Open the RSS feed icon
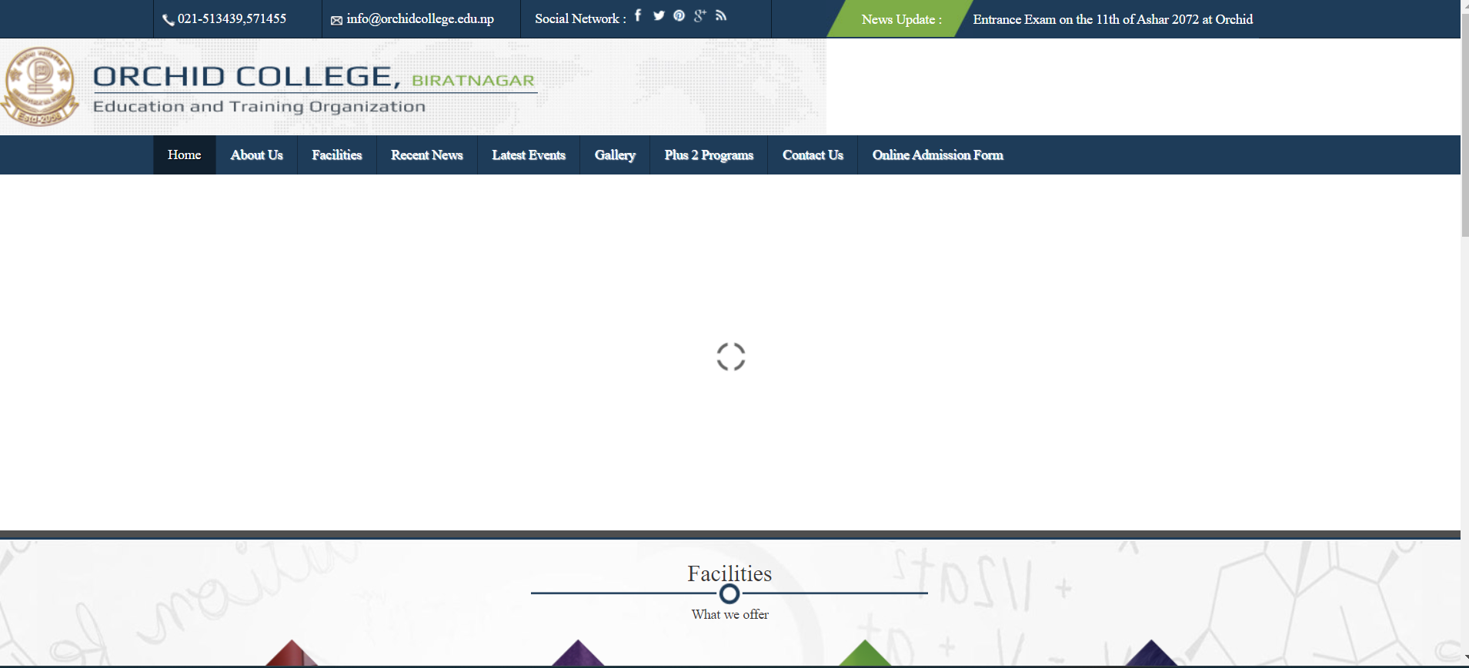 tap(721, 15)
